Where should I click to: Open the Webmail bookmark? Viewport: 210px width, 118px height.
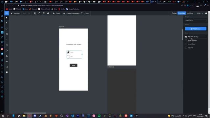click(33, 9)
